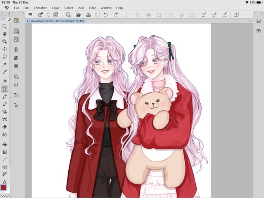This screenshot has width=264, height=198.
Task: Open the Color Wheel palette icon
Action: pyautogui.click(x=16, y=50)
